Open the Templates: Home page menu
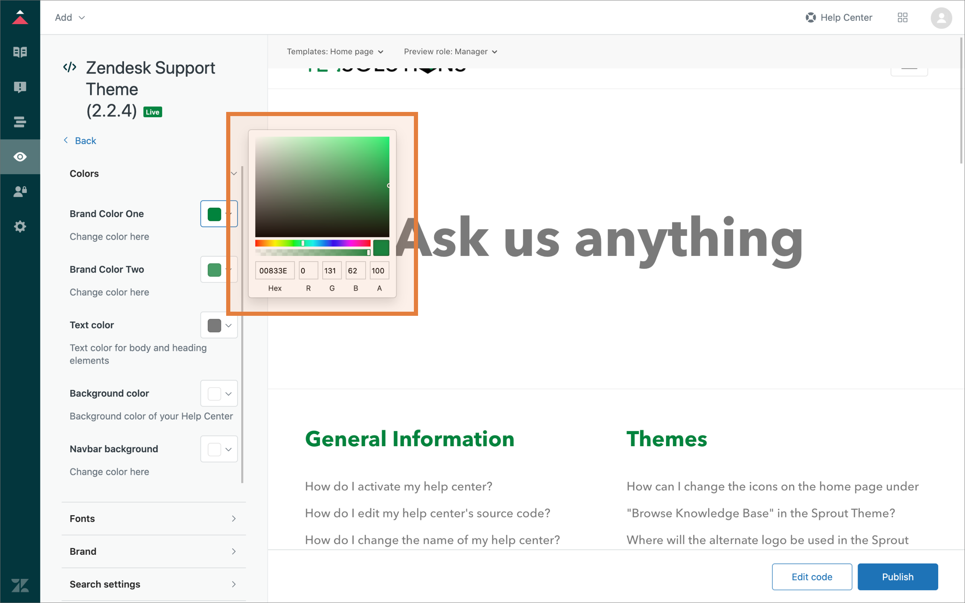Viewport: 965px width, 603px height. 335,52
